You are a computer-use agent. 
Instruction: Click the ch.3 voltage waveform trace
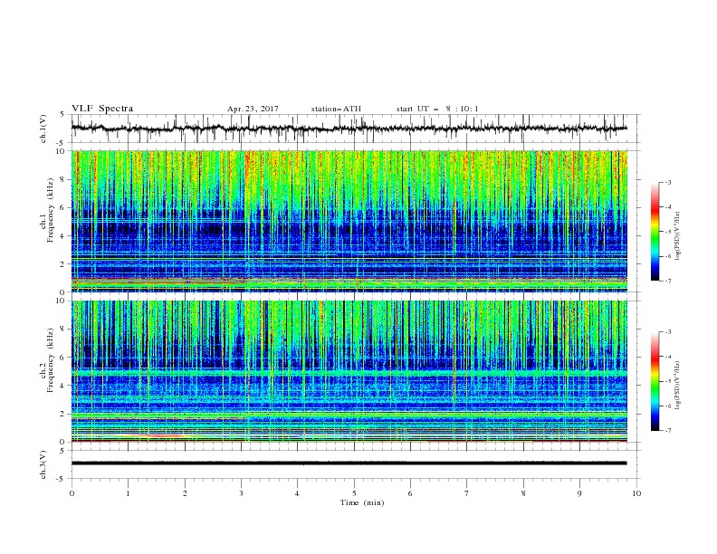point(349,463)
